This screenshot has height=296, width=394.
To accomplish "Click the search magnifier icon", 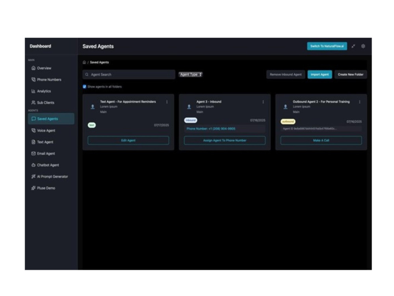I will click(x=87, y=75).
